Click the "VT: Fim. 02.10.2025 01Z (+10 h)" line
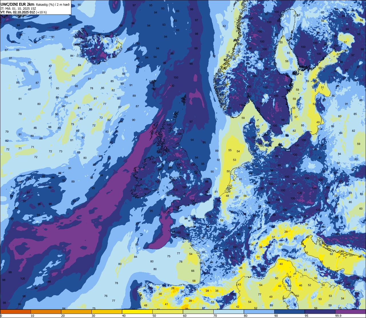366x318 pixels. click(x=23, y=12)
